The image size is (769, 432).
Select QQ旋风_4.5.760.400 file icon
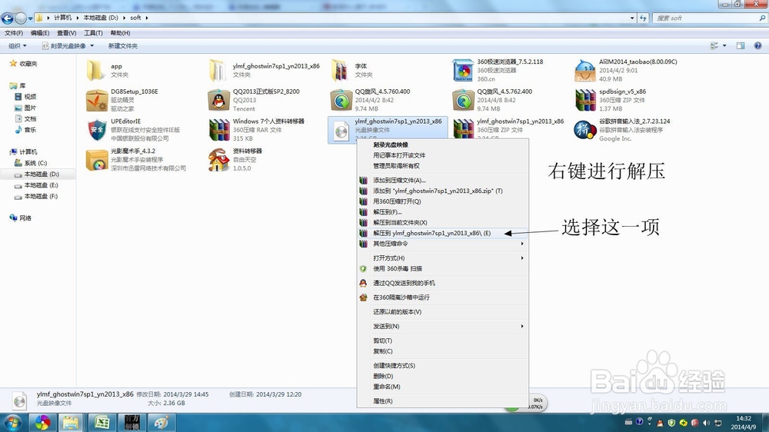(341, 100)
